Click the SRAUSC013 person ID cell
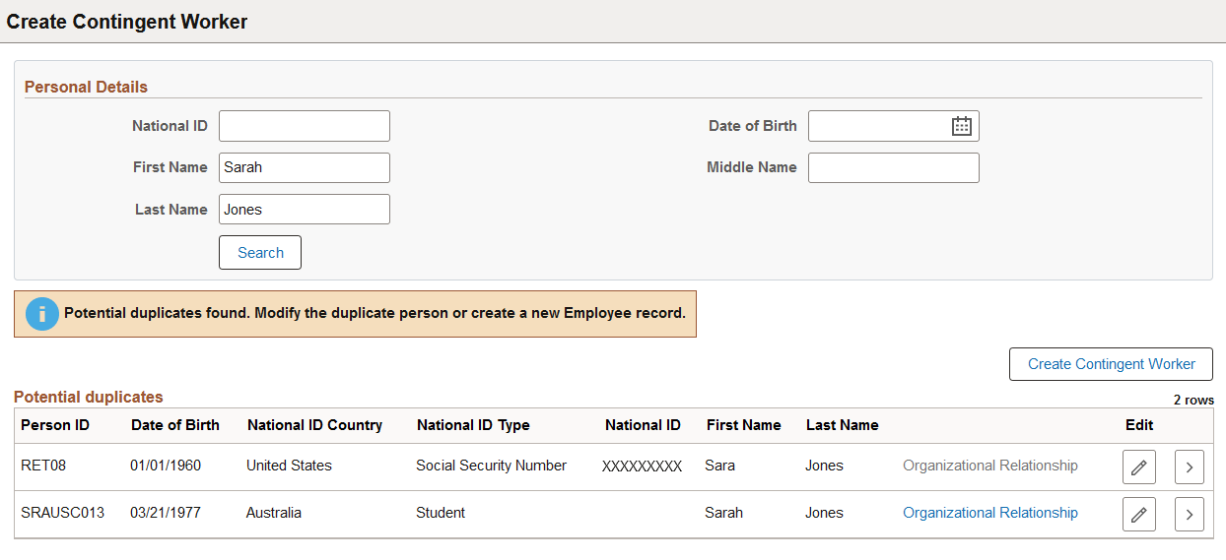 point(63,513)
